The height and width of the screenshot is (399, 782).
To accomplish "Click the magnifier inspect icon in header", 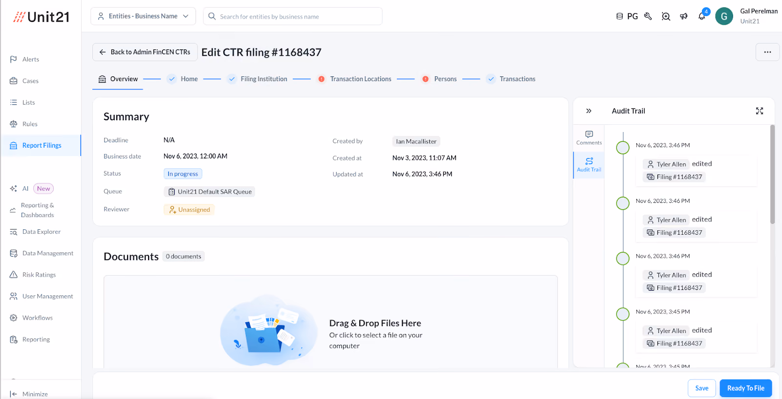I will [x=666, y=16].
